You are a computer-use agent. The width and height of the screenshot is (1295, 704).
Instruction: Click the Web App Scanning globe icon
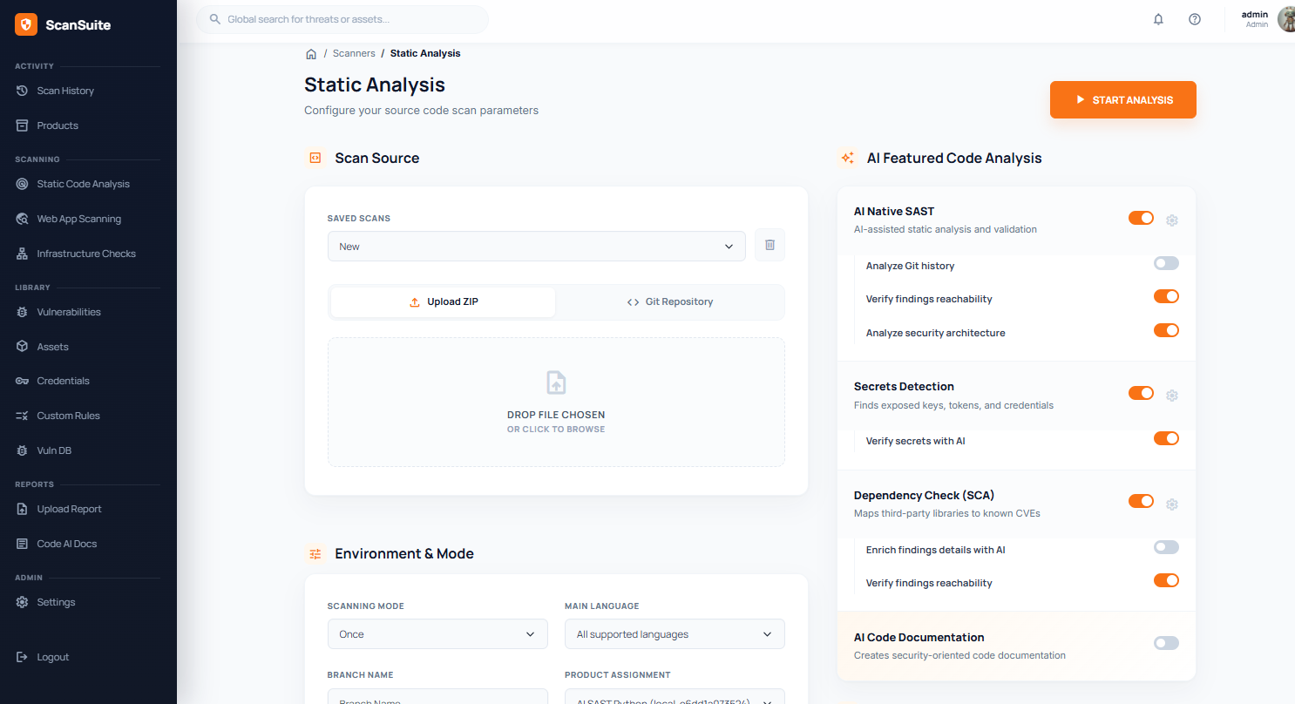[x=23, y=219]
